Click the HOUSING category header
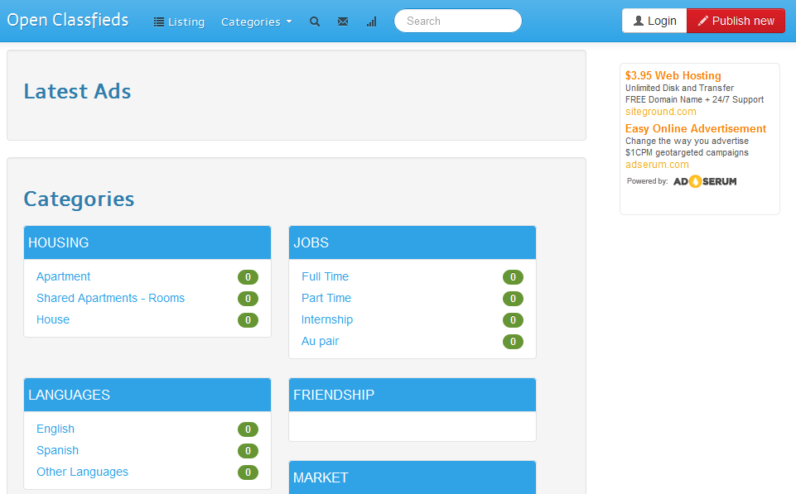The image size is (796, 494). (59, 242)
